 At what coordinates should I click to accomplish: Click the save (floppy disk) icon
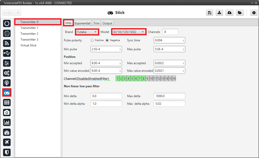click(x=209, y=13)
